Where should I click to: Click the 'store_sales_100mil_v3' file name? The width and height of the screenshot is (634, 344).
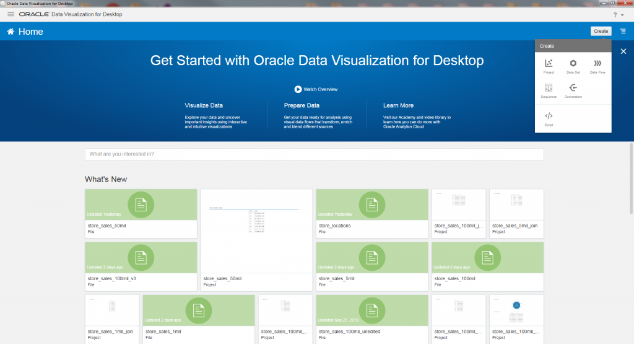click(x=111, y=279)
